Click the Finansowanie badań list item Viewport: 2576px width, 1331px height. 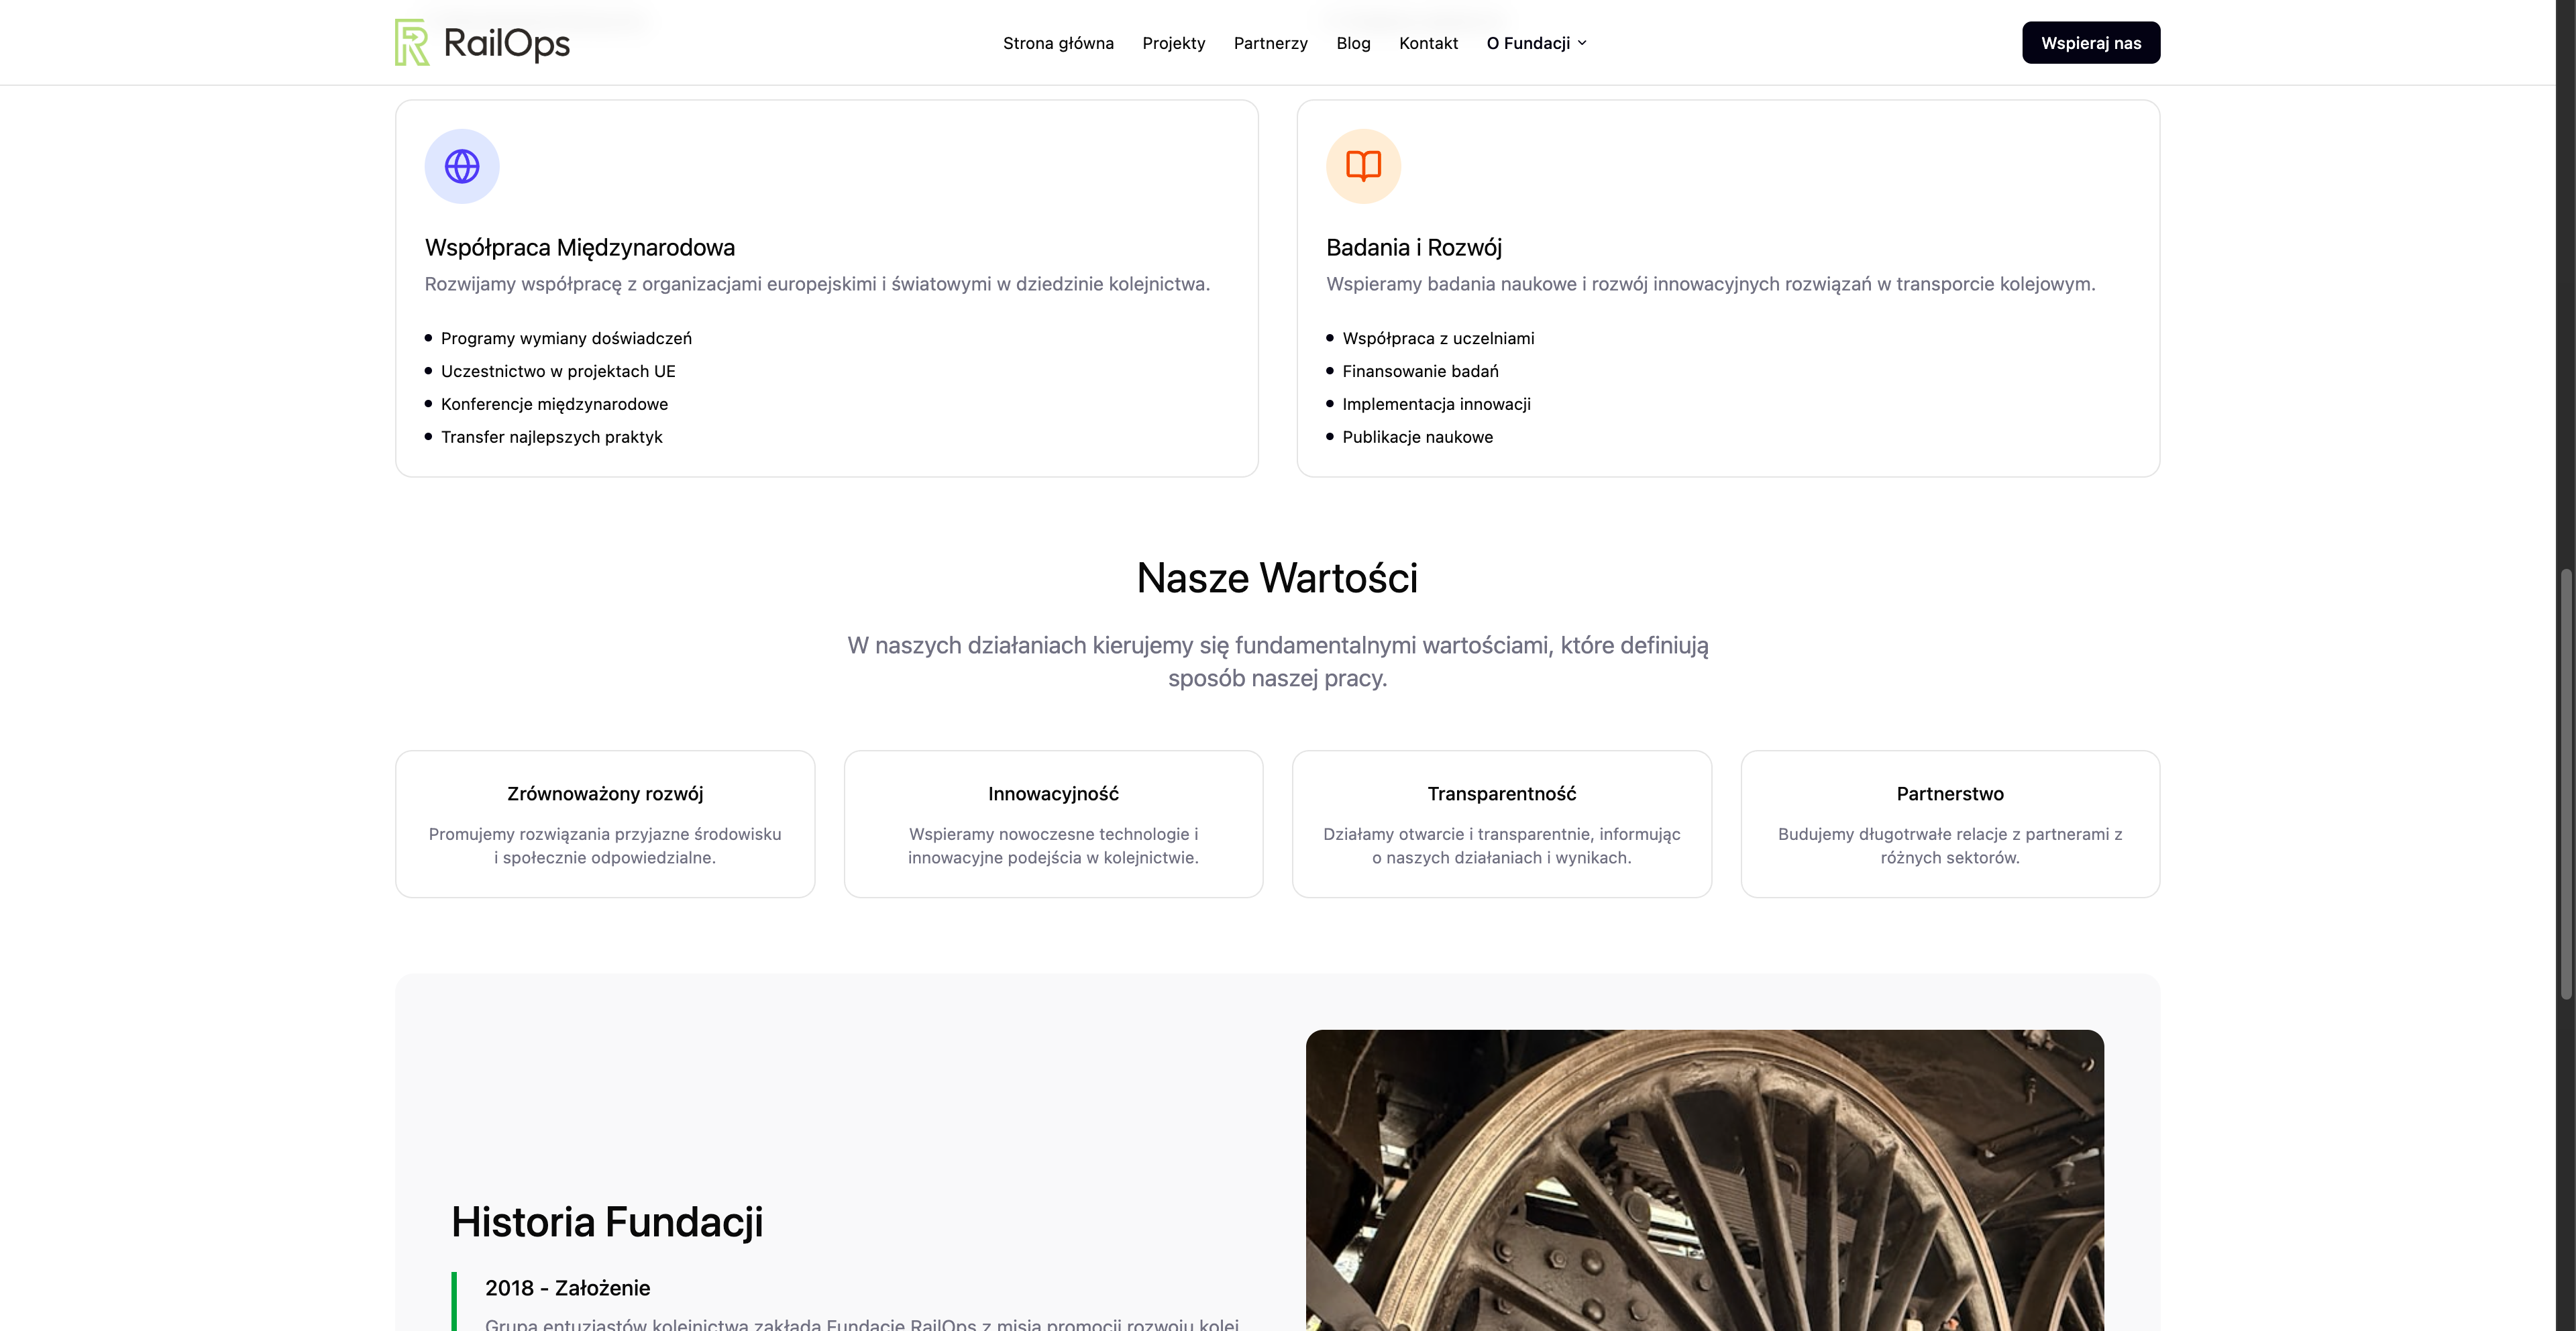point(1420,371)
